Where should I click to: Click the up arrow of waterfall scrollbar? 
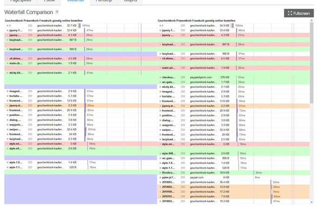[x=312, y=21]
